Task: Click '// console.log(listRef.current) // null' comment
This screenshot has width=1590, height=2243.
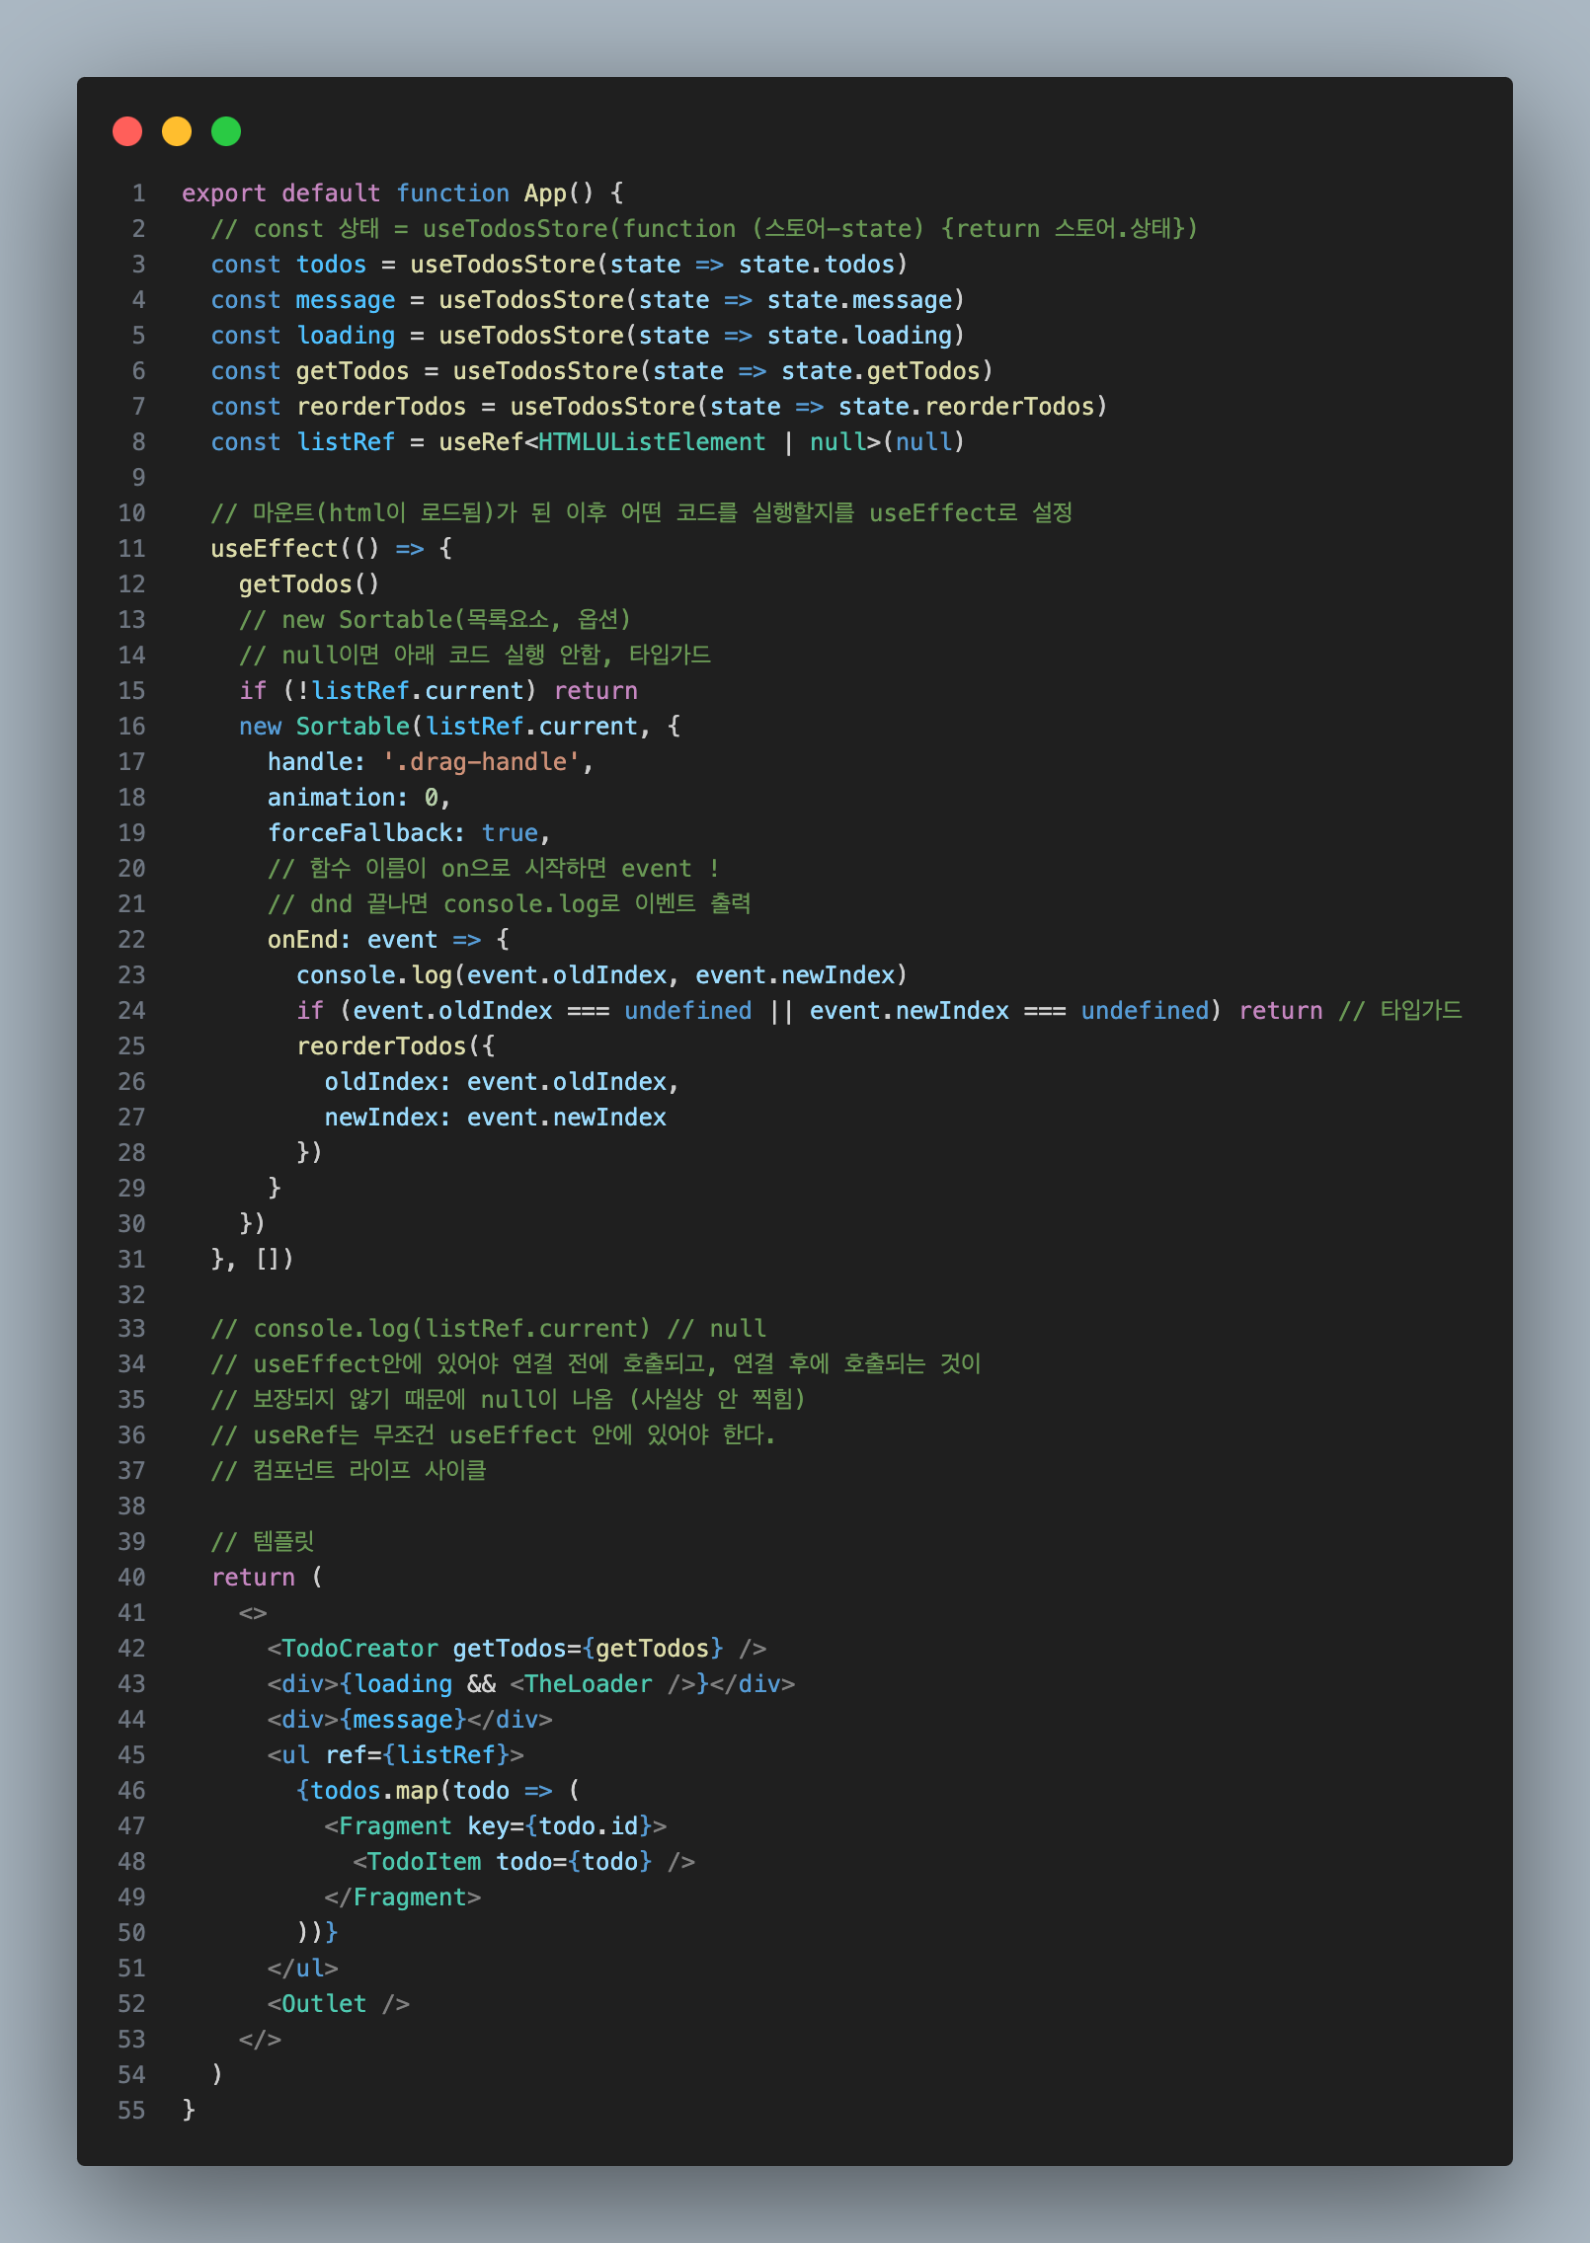Action: click(x=489, y=1329)
